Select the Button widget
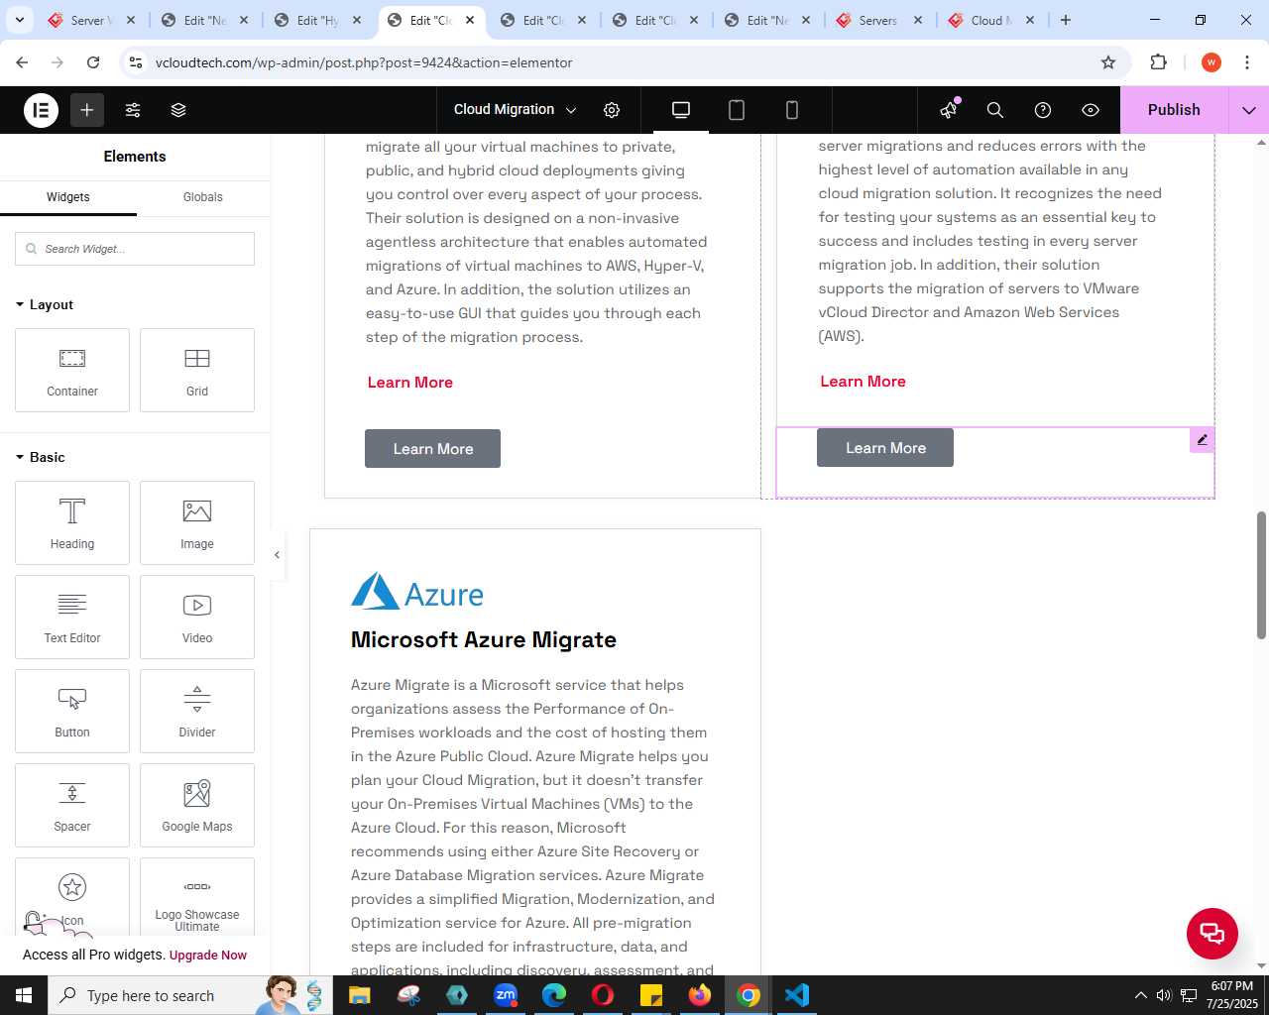The height and width of the screenshot is (1015, 1269). click(x=72, y=712)
